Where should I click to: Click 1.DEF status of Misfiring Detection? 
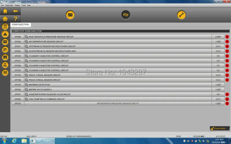[x=218, y=85]
